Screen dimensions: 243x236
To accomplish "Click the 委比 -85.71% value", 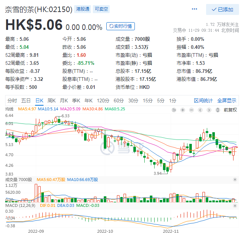I will coord(86,63).
